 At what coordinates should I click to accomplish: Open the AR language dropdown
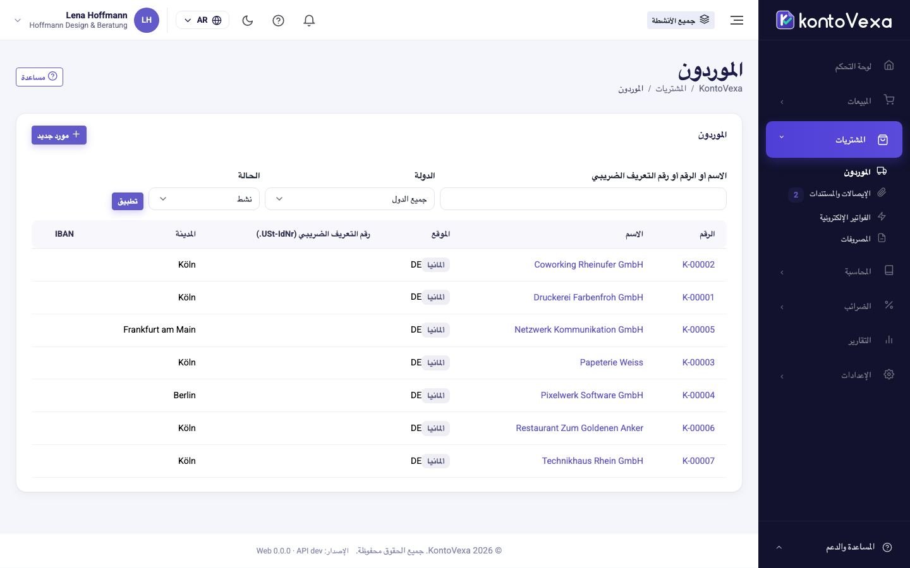coord(202,20)
